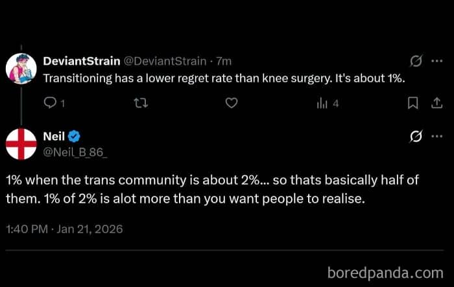Like DeviantStrain's tweet with the heart
This screenshot has height=287, width=454.
pos(232,102)
